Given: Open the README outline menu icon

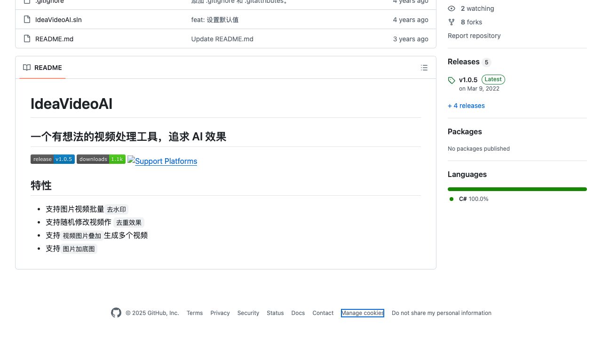Looking at the screenshot, I should point(424,68).
